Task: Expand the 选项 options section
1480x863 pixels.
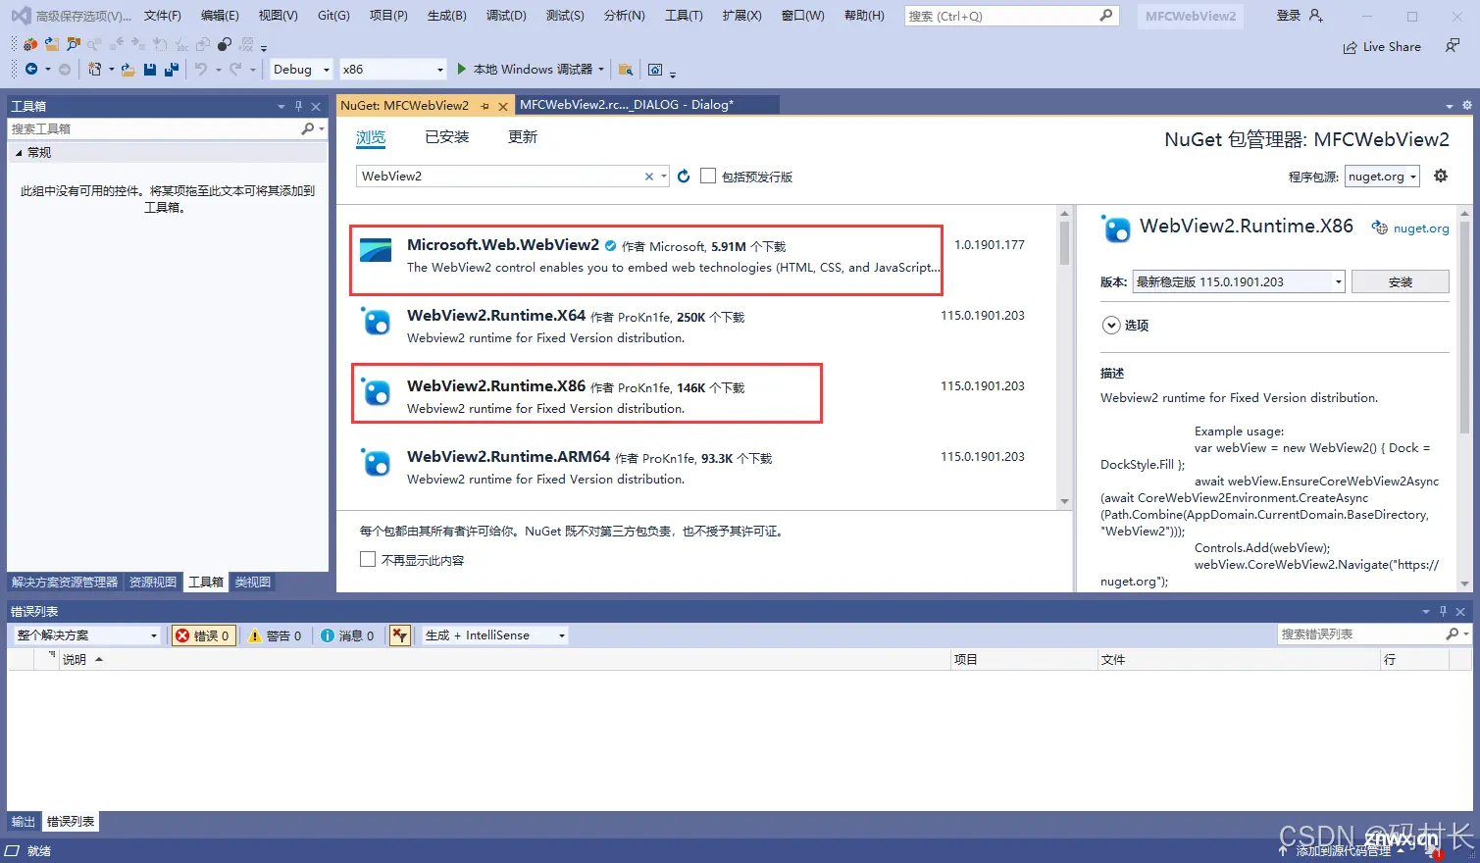Action: pyautogui.click(x=1111, y=325)
